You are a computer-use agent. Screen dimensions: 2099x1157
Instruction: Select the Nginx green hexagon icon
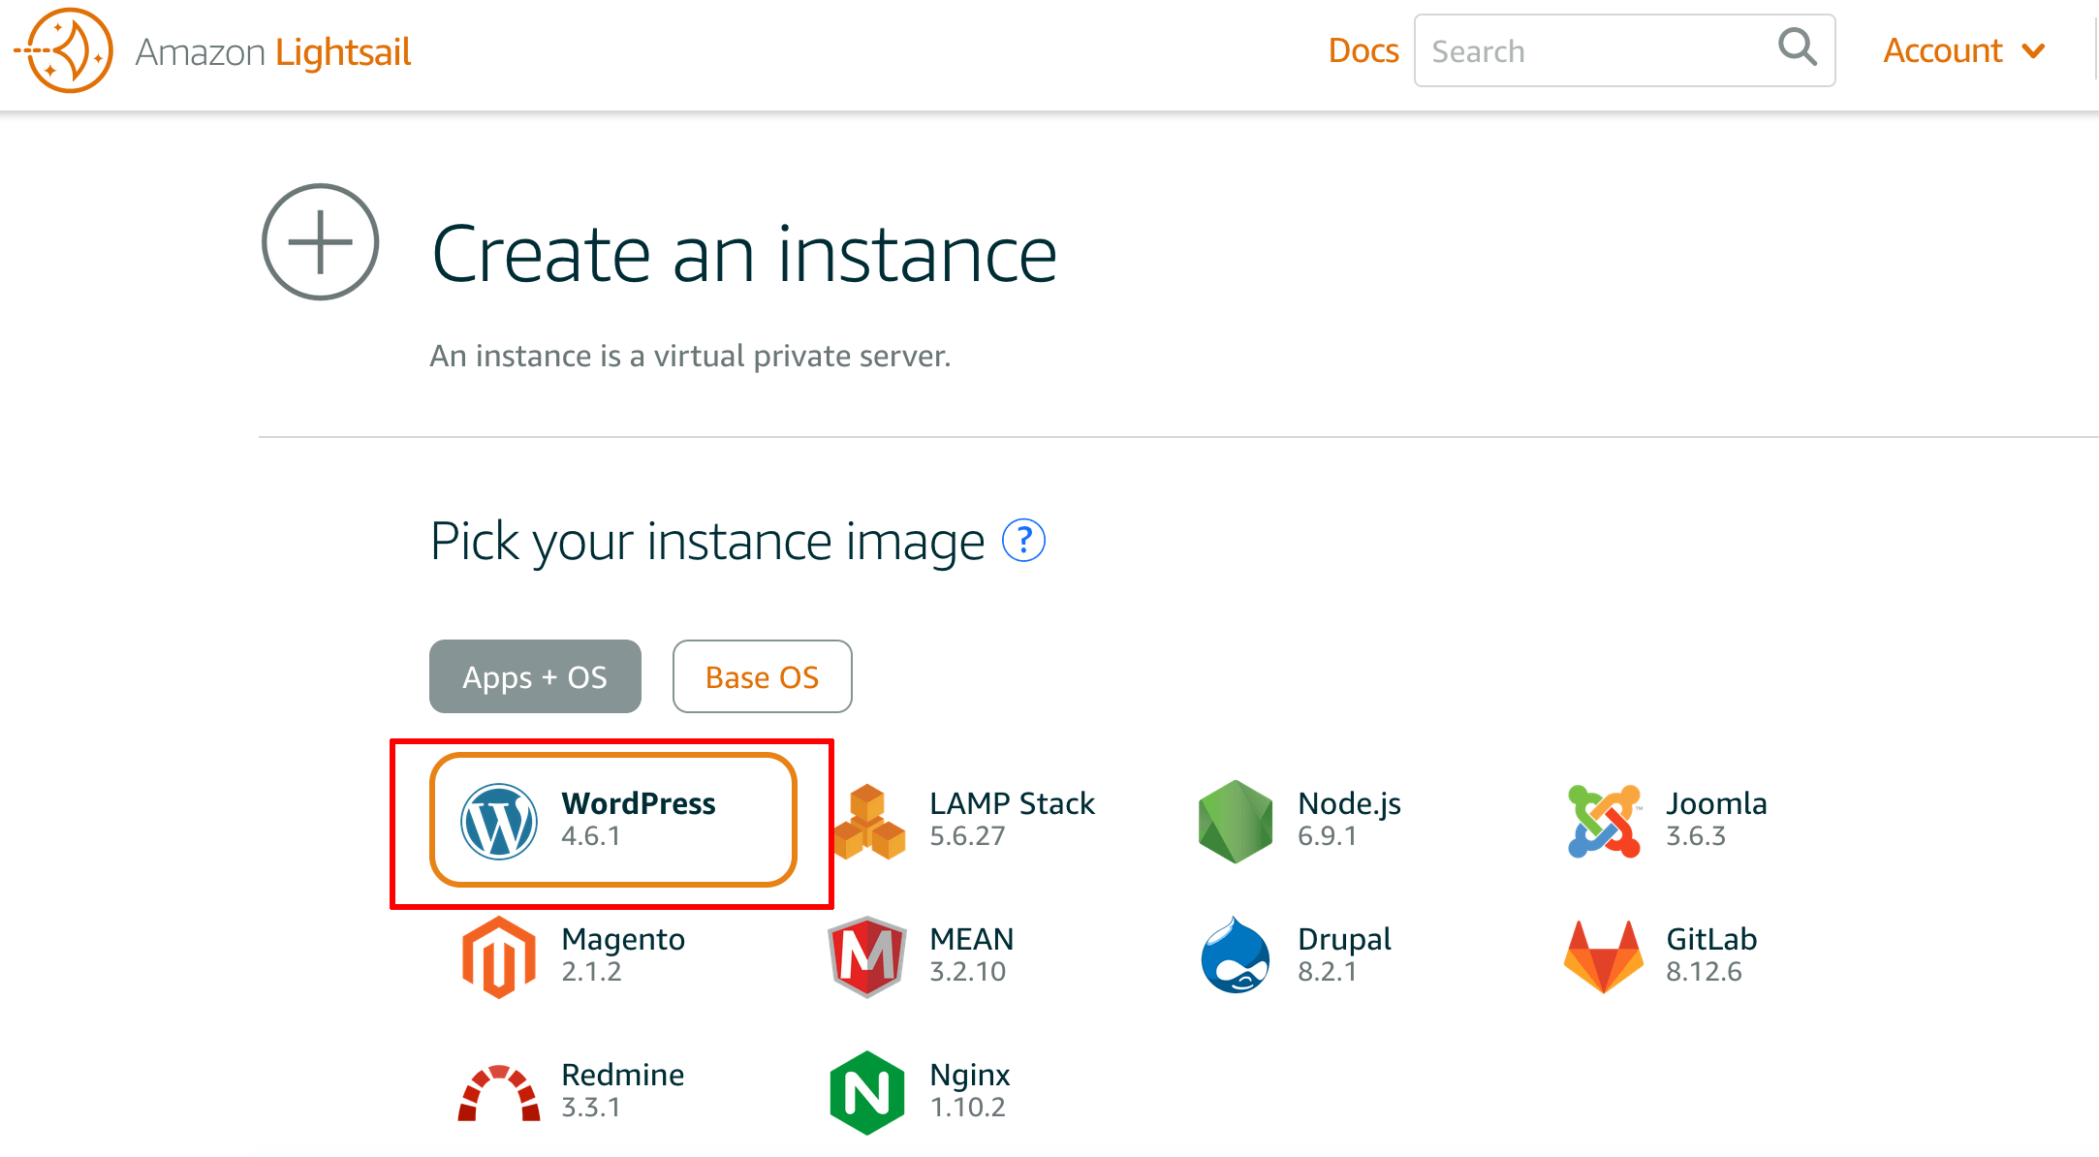click(867, 1093)
